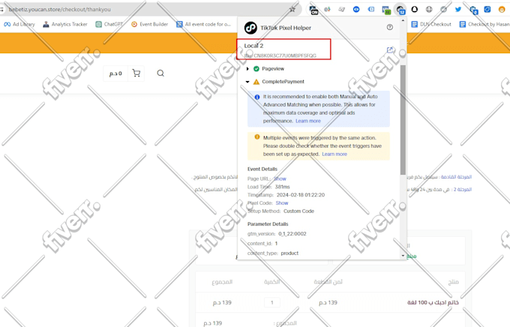Click product name خاتم احبك ب 100 لغة
This screenshot has width=510, height=327.
[x=433, y=302]
